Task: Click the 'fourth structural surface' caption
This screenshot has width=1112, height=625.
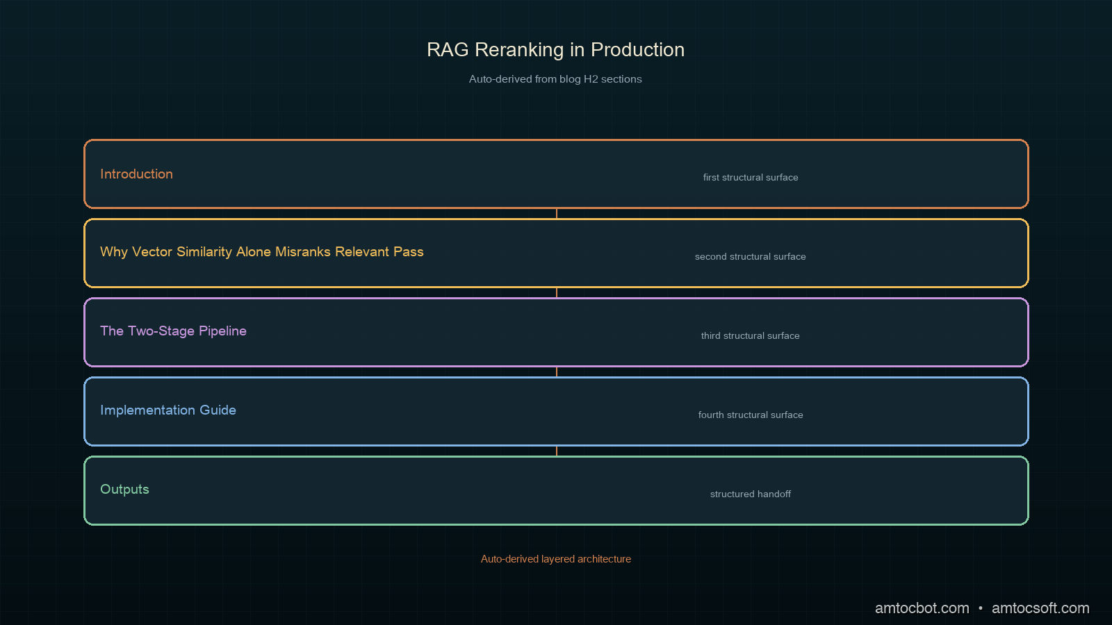Action: pos(751,415)
